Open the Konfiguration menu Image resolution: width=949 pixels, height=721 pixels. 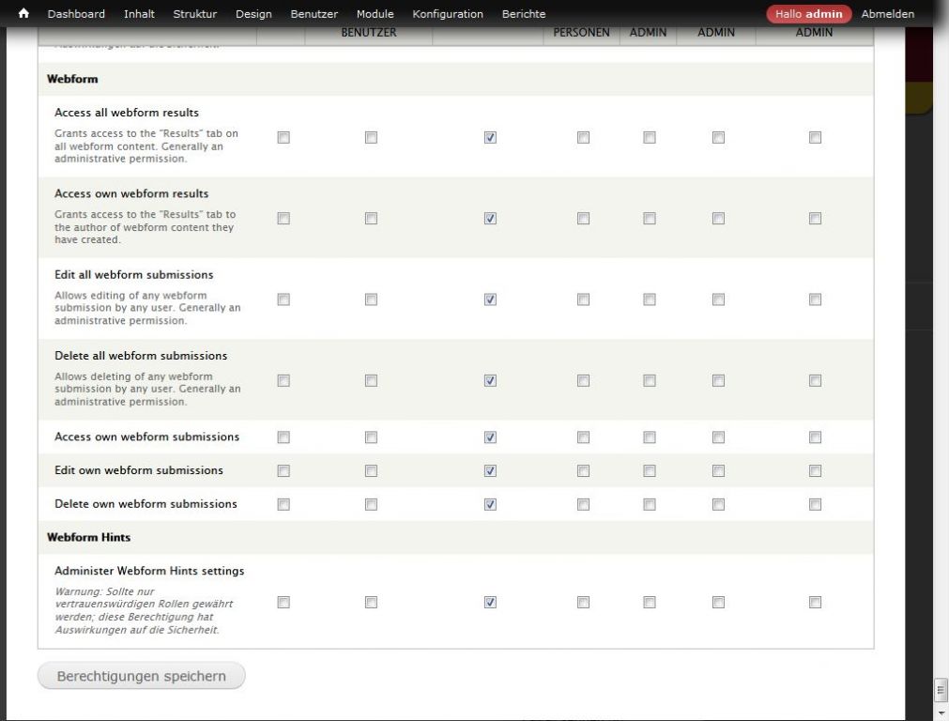(448, 14)
